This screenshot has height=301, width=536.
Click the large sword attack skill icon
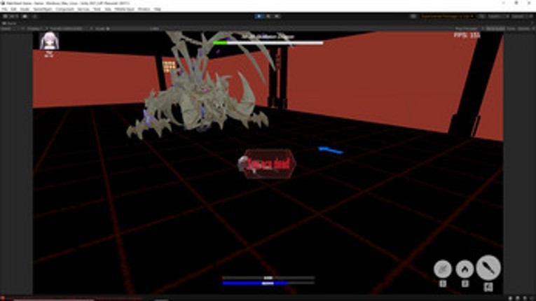pos(488,267)
